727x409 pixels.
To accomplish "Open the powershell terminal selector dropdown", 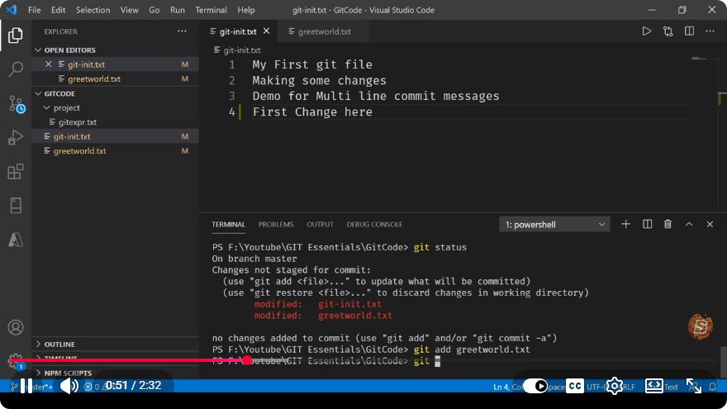I will (x=554, y=225).
